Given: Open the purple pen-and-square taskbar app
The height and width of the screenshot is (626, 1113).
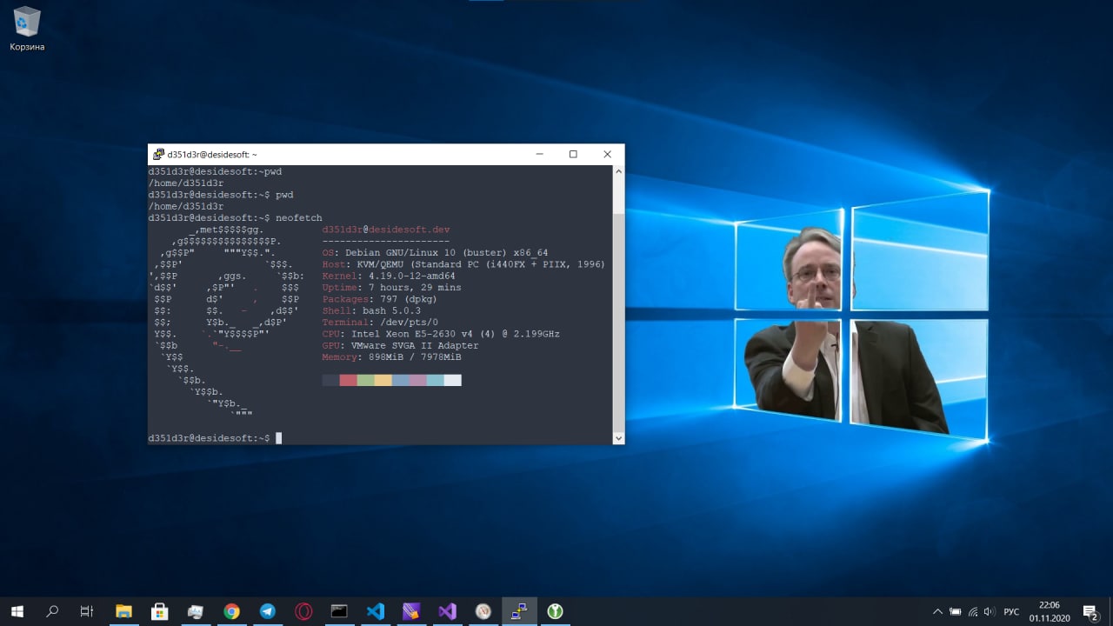Looking at the screenshot, I should (x=411, y=611).
